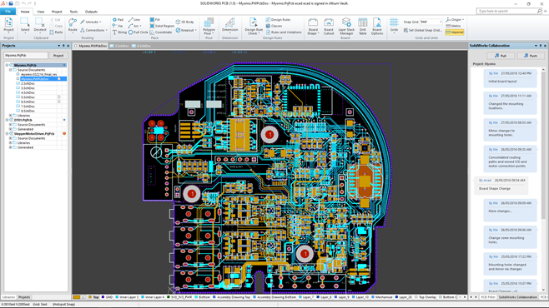Select the Mechanical layer tab
549x308 pixels.
pos(381,297)
